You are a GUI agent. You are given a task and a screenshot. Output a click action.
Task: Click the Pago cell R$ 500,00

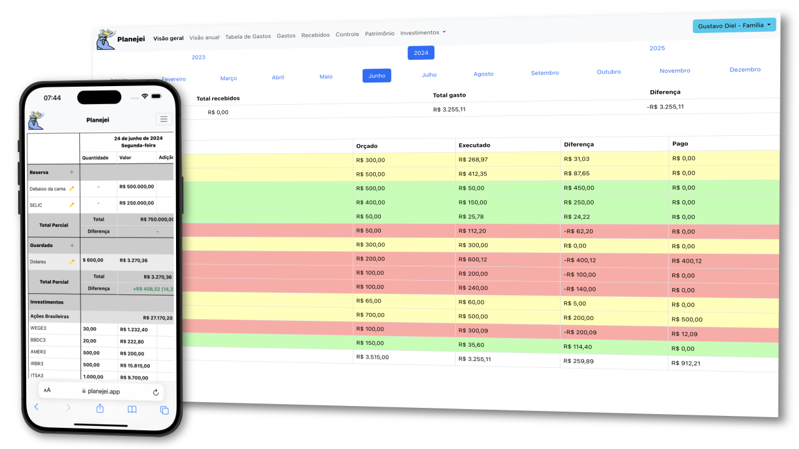[687, 319]
